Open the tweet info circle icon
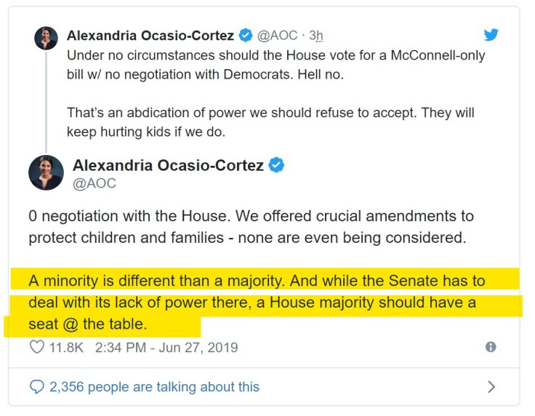This screenshot has width=535, height=416. click(x=491, y=347)
